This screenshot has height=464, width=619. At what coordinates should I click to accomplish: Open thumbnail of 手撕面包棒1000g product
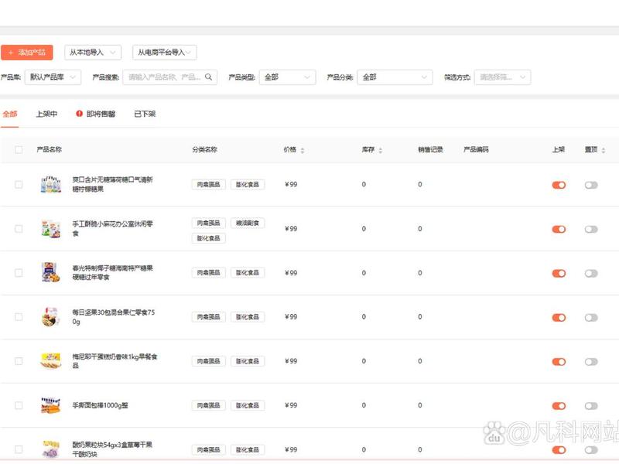(51, 405)
